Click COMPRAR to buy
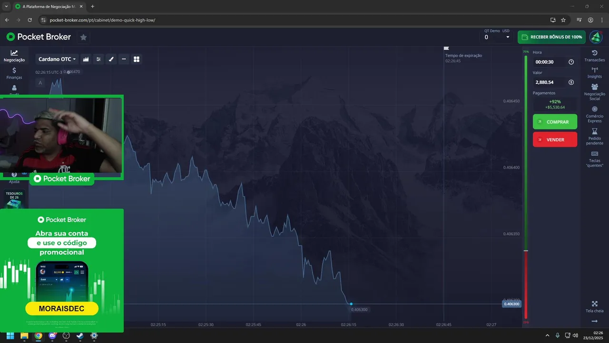609x343 pixels. point(555,122)
